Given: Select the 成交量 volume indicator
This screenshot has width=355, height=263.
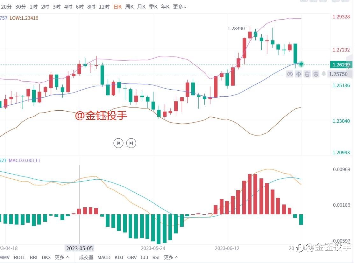Looking at the screenshot, I should (x=86, y=257).
